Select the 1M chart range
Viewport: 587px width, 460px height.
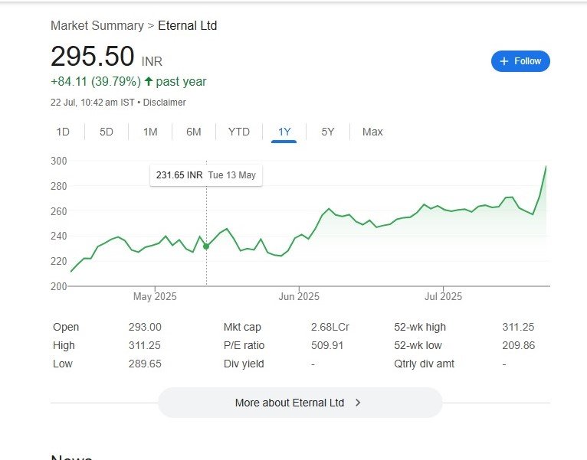pyautogui.click(x=150, y=132)
